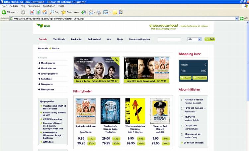
Task: Click the edit page toolbar icon
Action: pyautogui.click(x=106, y=12)
